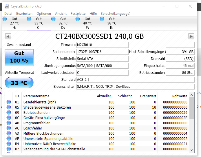
Task: Open the Festplatte menu
Action: tap(78, 14)
